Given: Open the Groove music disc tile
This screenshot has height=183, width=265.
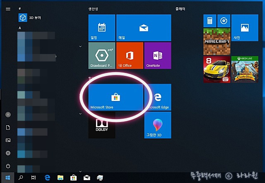Looking at the screenshot, I should click(224, 21).
